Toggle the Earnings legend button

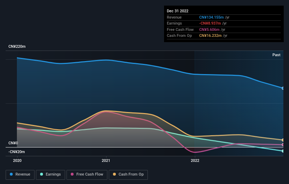click(x=50, y=175)
